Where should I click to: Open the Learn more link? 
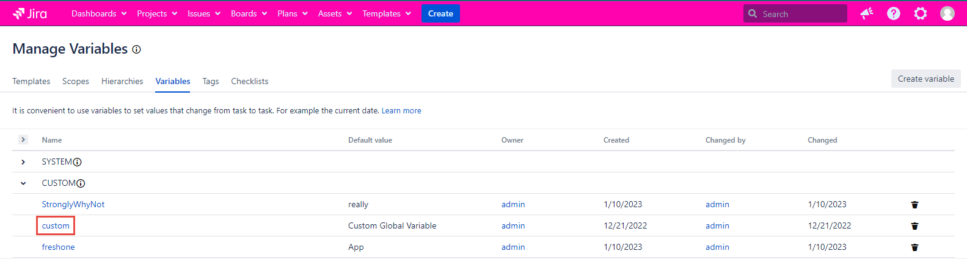401,111
